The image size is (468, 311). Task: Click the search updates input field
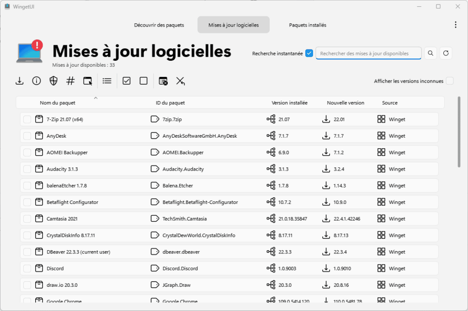pos(368,53)
